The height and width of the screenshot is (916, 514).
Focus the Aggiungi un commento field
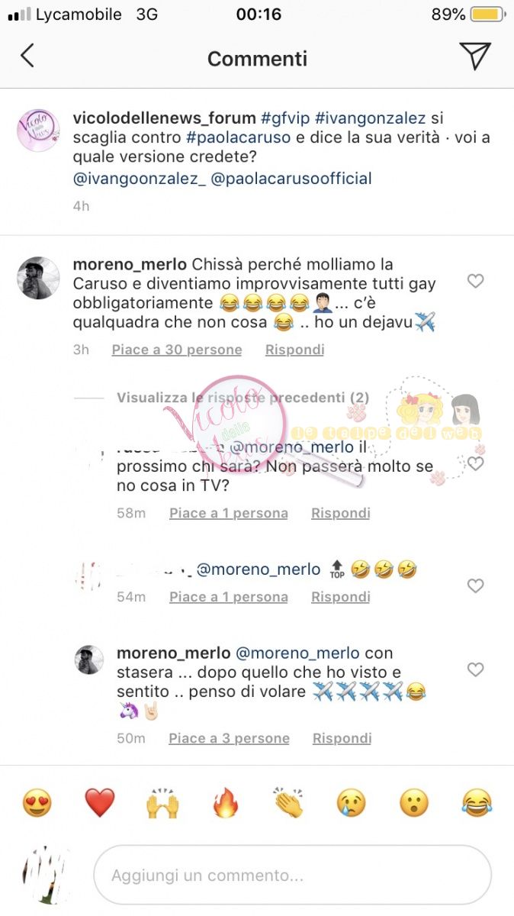point(292,875)
